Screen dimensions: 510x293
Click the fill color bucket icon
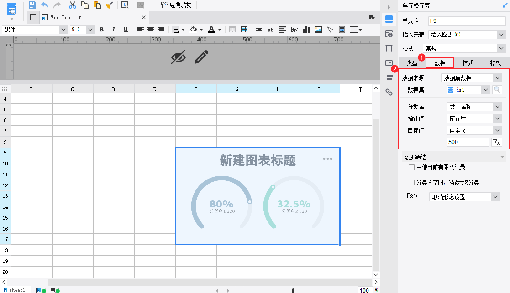coord(194,30)
